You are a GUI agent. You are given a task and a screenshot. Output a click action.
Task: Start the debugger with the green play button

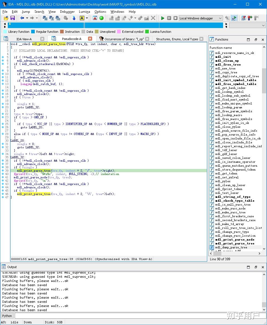pyautogui.click(x=163, y=18)
